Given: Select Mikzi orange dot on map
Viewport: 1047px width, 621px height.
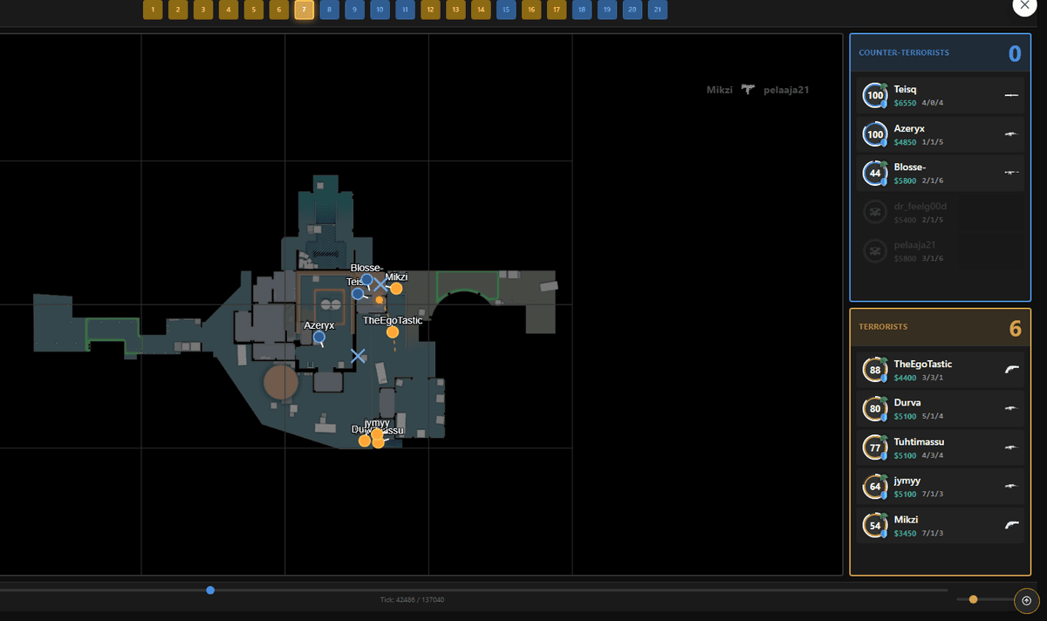Looking at the screenshot, I should (396, 289).
